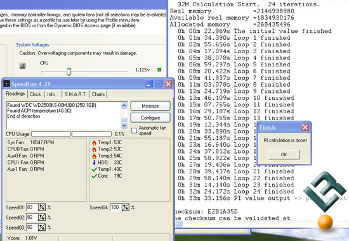
Task: Click the Temp3 54C flame icon
Action: pyautogui.click(x=94, y=156)
